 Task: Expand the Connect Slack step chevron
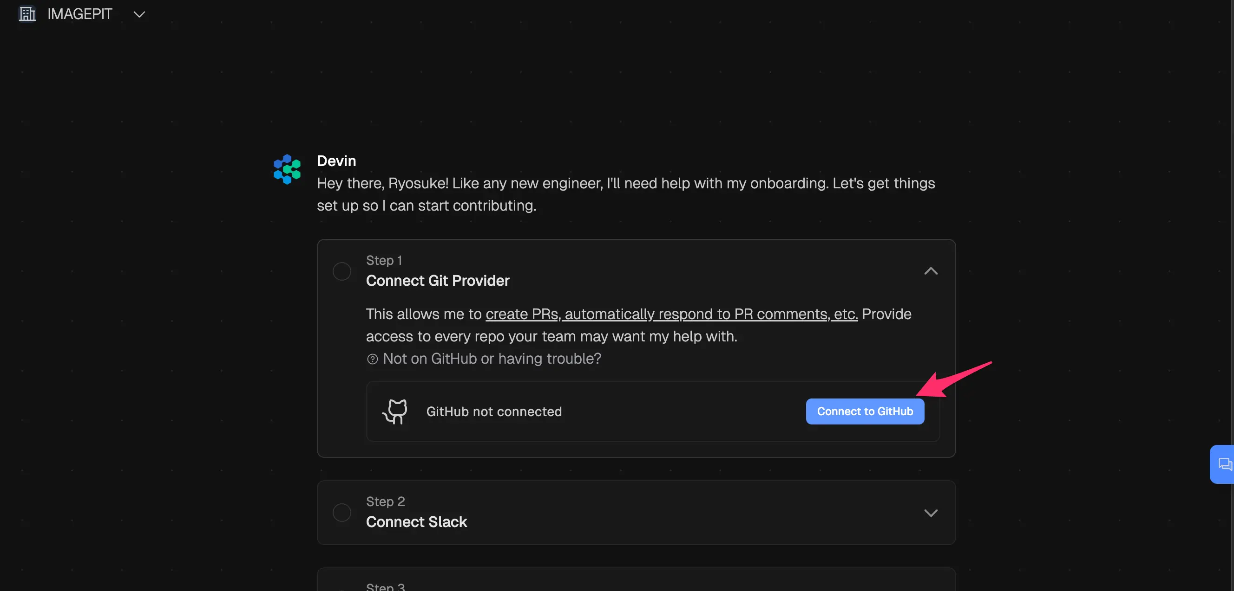930,513
